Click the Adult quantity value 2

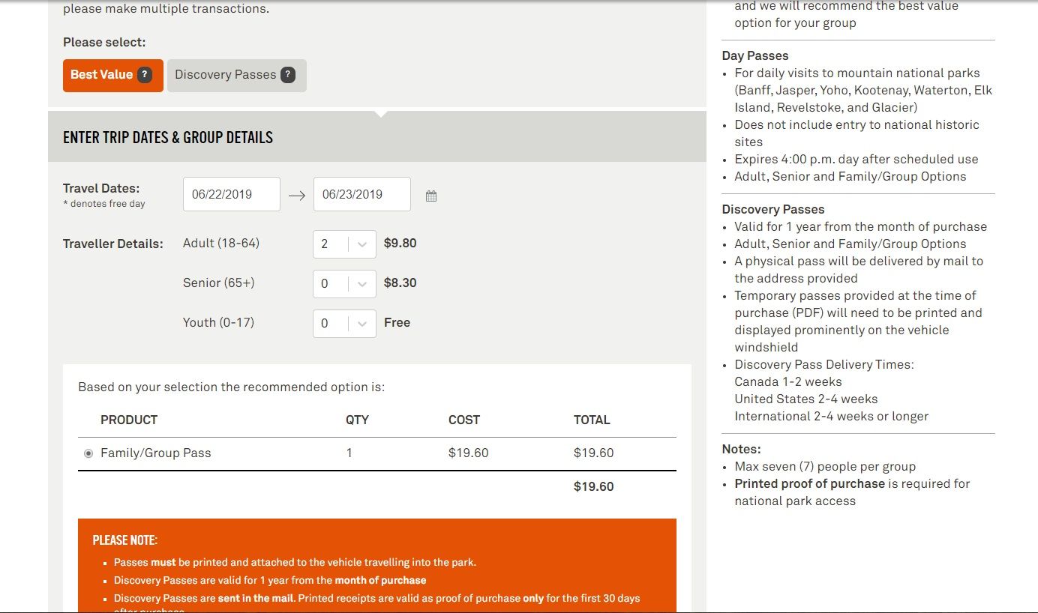point(325,244)
